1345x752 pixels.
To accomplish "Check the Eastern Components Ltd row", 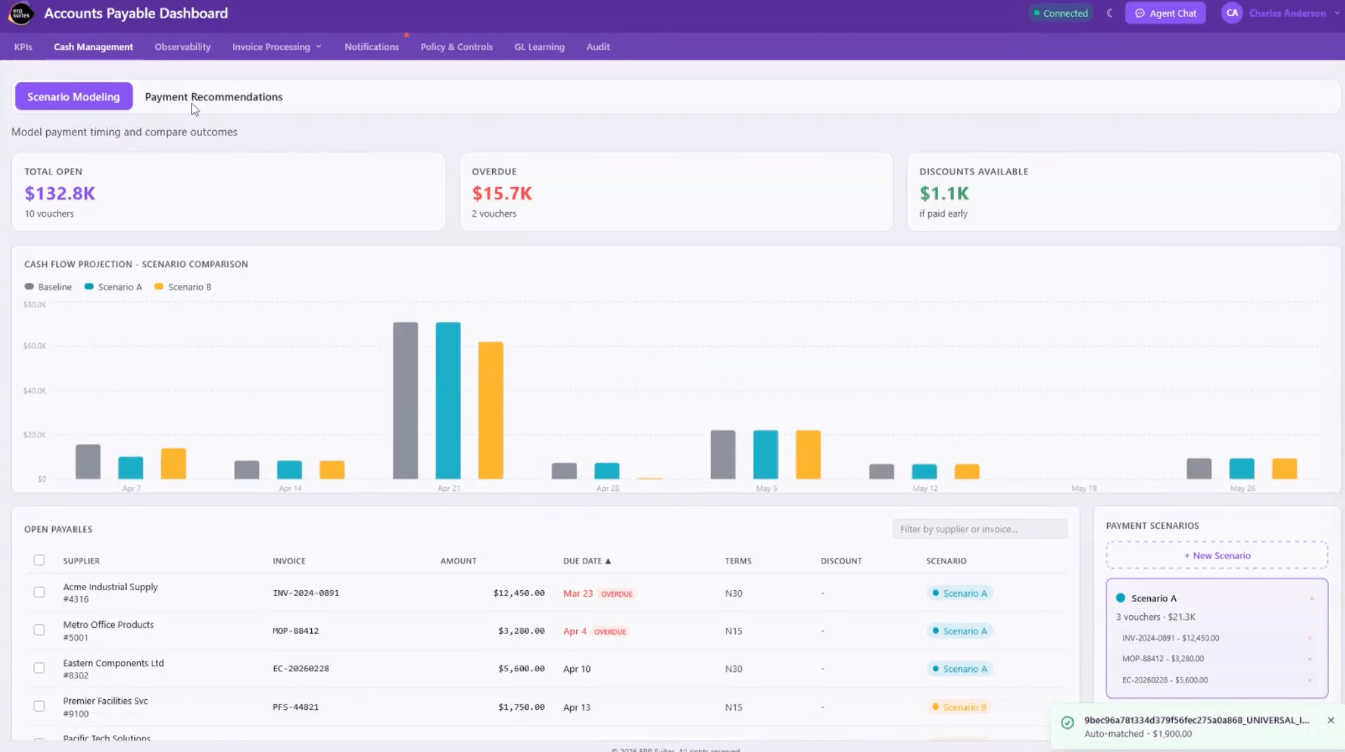I will point(39,668).
